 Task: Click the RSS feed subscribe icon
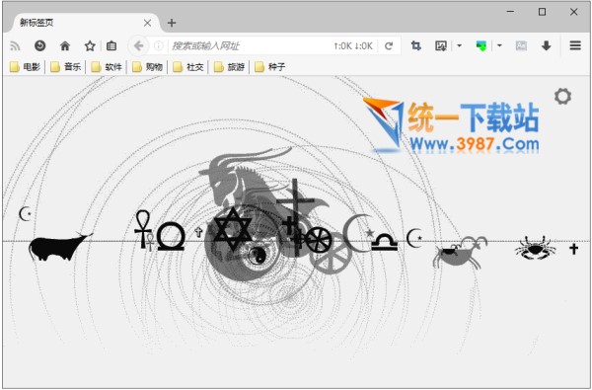15,46
